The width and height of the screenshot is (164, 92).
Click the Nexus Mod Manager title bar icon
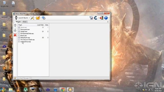(x=14, y=14)
